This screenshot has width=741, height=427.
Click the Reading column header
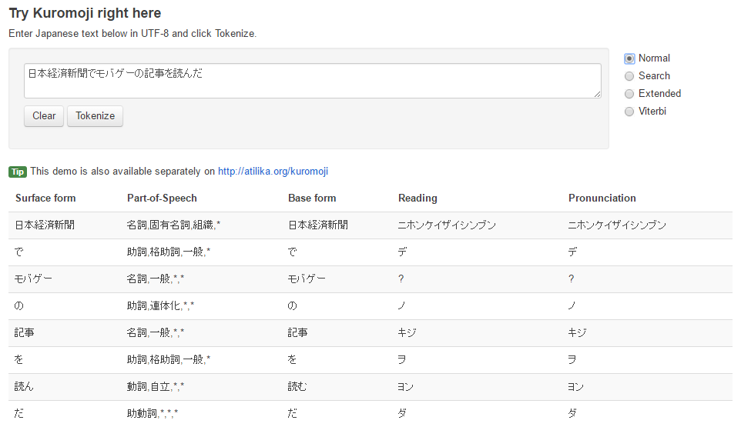[417, 198]
